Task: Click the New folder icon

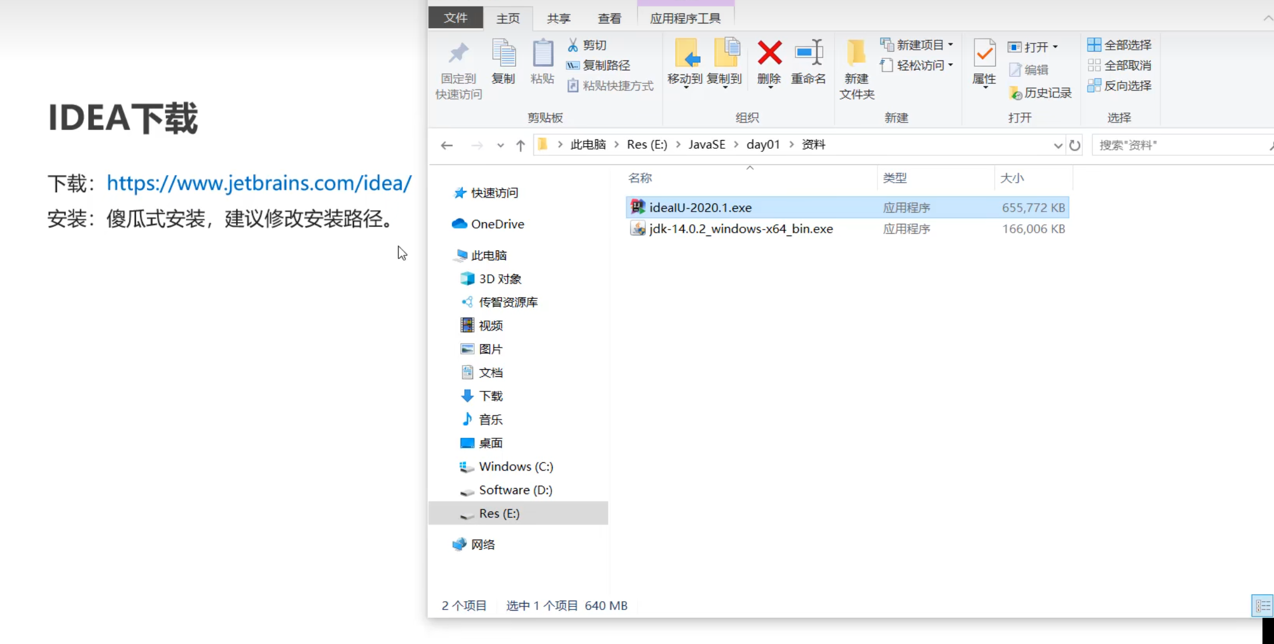Action: click(x=856, y=53)
